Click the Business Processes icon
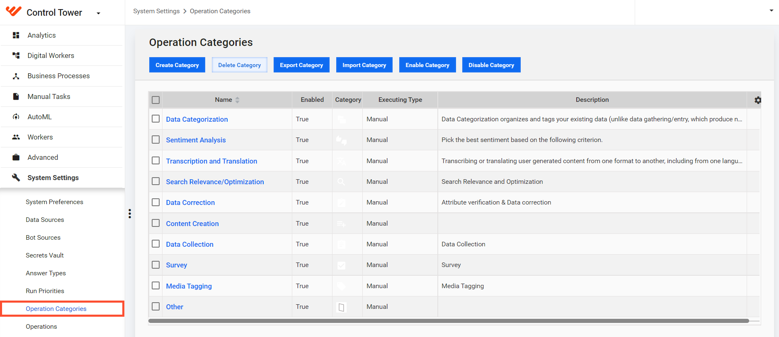The width and height of the screenshot is (779, 337). [16, 76]
